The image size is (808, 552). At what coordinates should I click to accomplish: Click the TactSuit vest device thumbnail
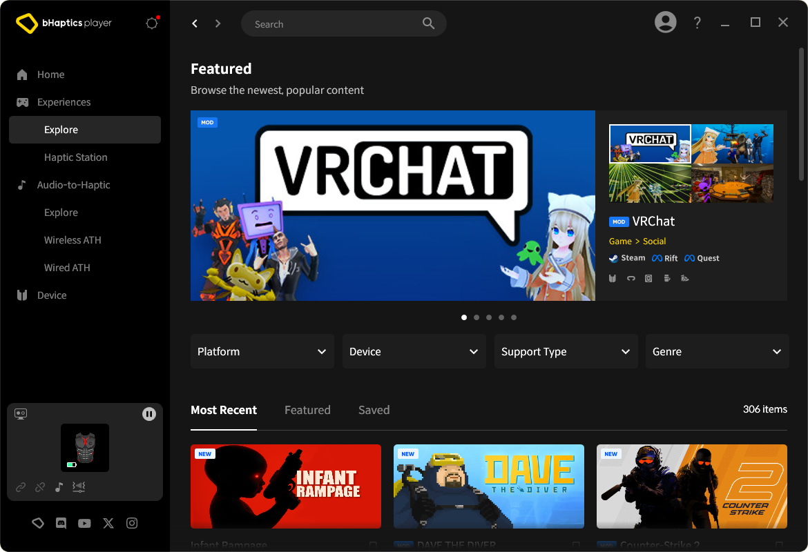(85, 447)
